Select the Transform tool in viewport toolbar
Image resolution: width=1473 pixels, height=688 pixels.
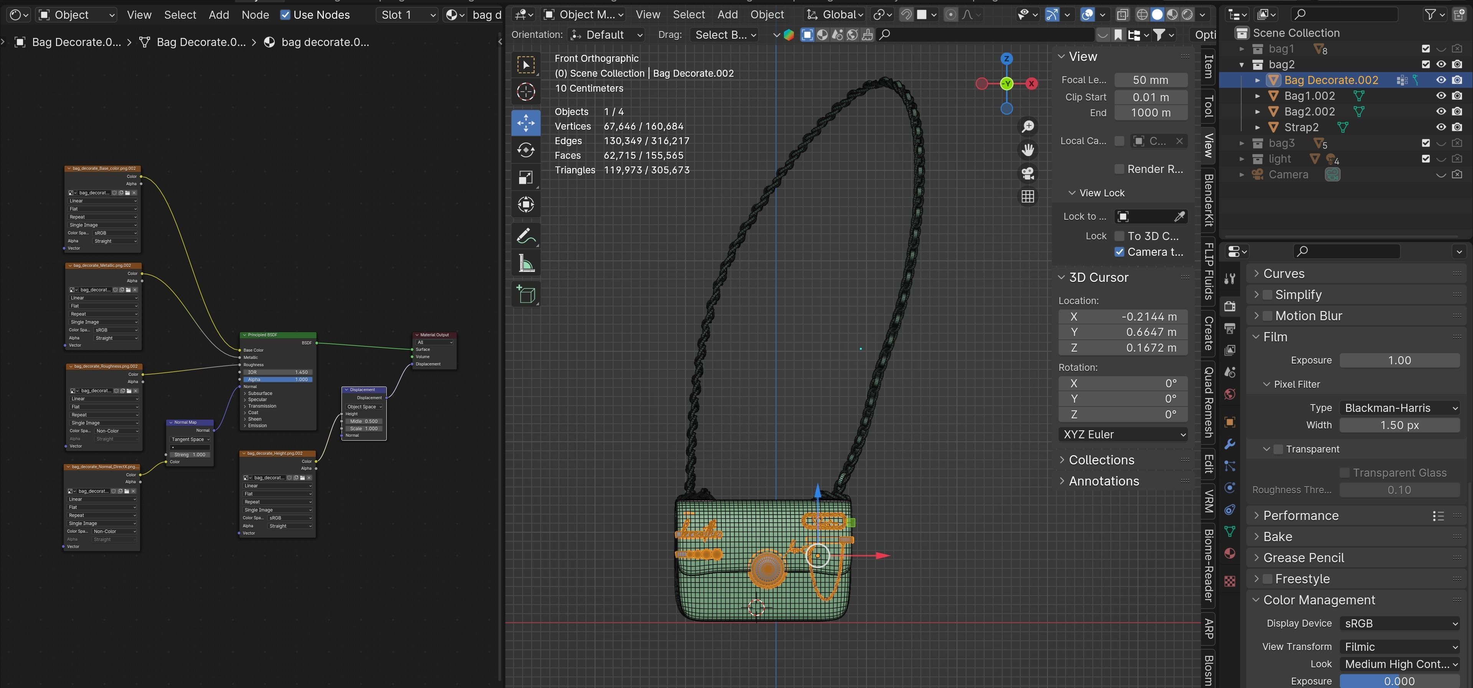point(526,204)
